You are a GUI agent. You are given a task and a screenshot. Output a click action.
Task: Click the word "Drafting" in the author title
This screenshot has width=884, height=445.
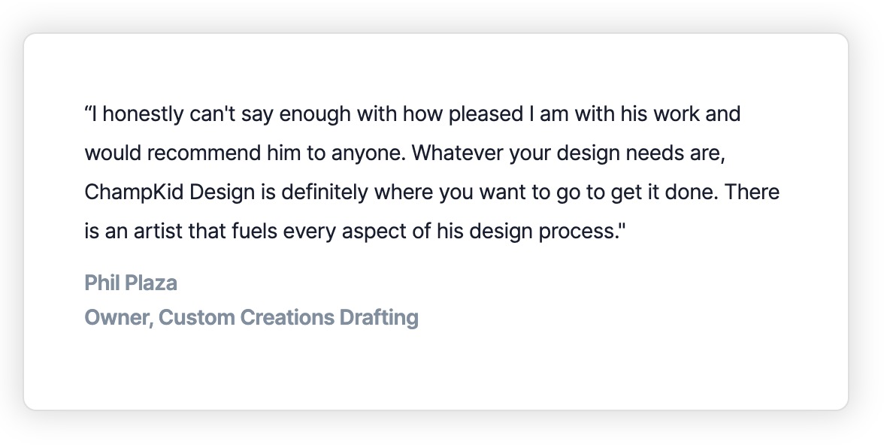pos(379,317)
